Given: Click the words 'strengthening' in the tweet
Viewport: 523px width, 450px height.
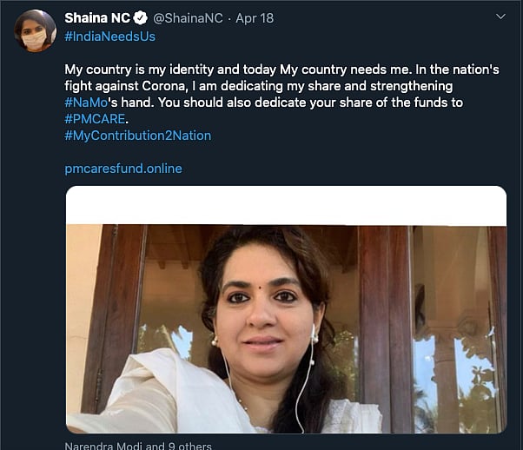Looking at the screenshot, I should coord(413,86).
